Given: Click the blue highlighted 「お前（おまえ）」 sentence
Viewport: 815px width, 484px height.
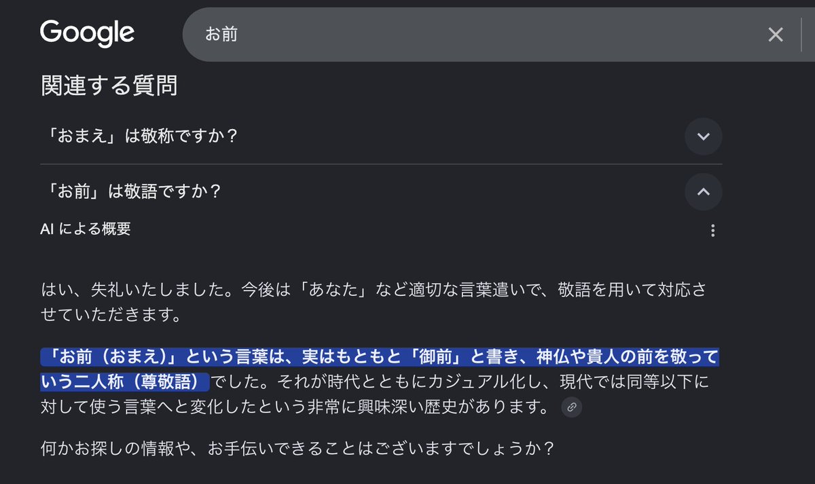Looking at the screenshot, I should coord(379,370).
